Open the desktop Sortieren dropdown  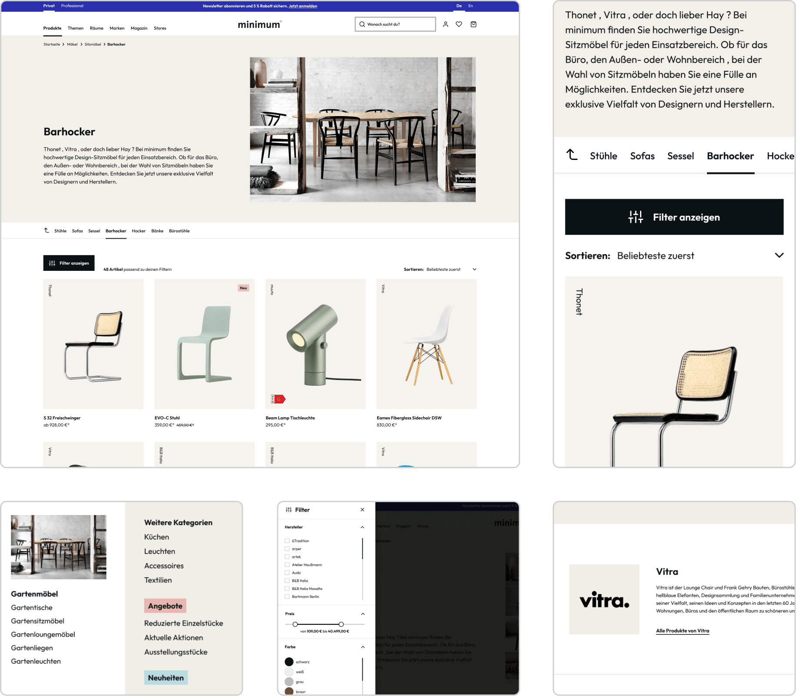coord(440,270)
